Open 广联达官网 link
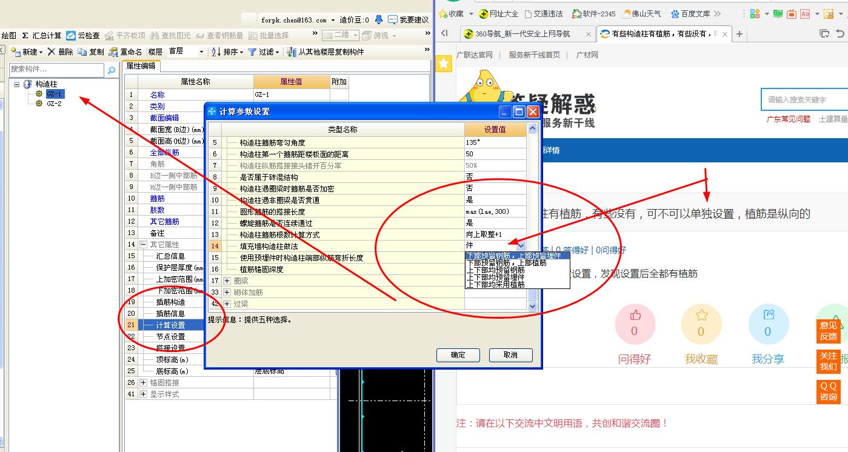 [x=475, y=55]
